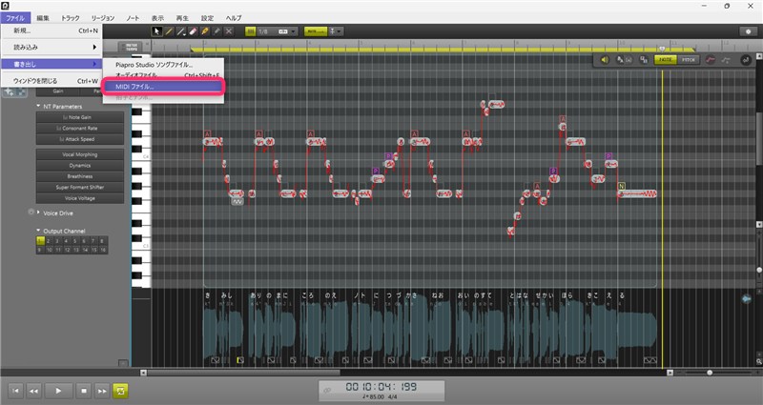Click the Dynamics button
Viewport: 763px width, 405px height.
[x=80, y=165]
